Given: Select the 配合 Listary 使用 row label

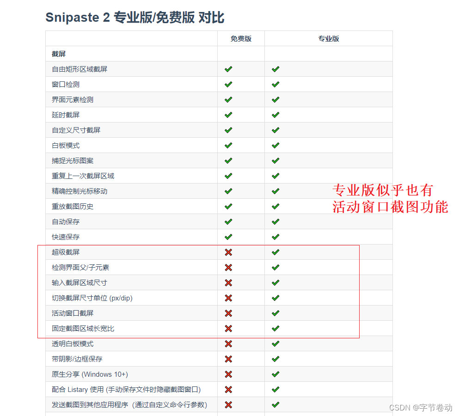Looking at the screenshot, I should coord(126,389).
